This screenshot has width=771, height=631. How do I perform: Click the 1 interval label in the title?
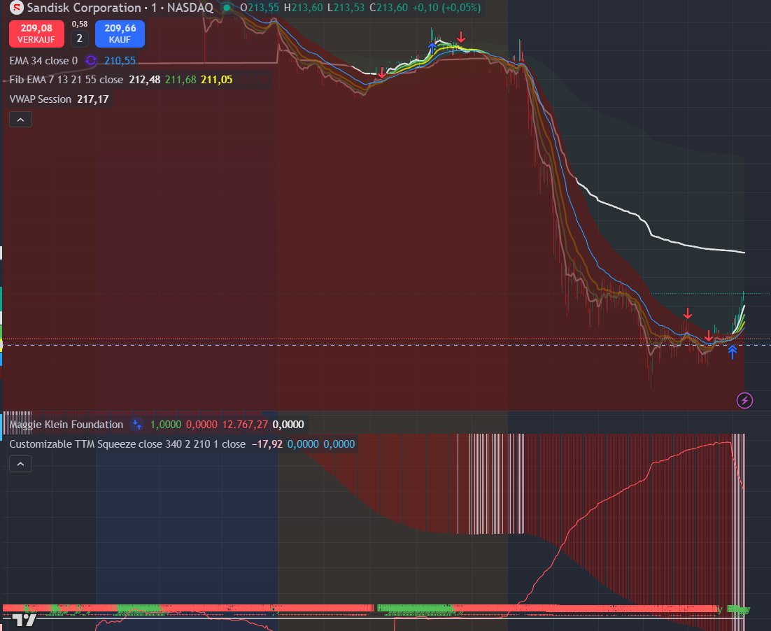pyautogui.click(x=154, y=8)
